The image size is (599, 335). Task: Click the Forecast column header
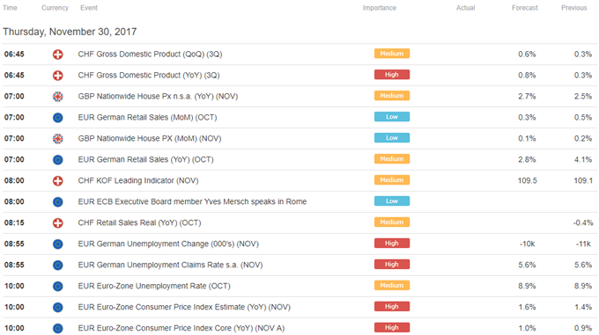524,8
